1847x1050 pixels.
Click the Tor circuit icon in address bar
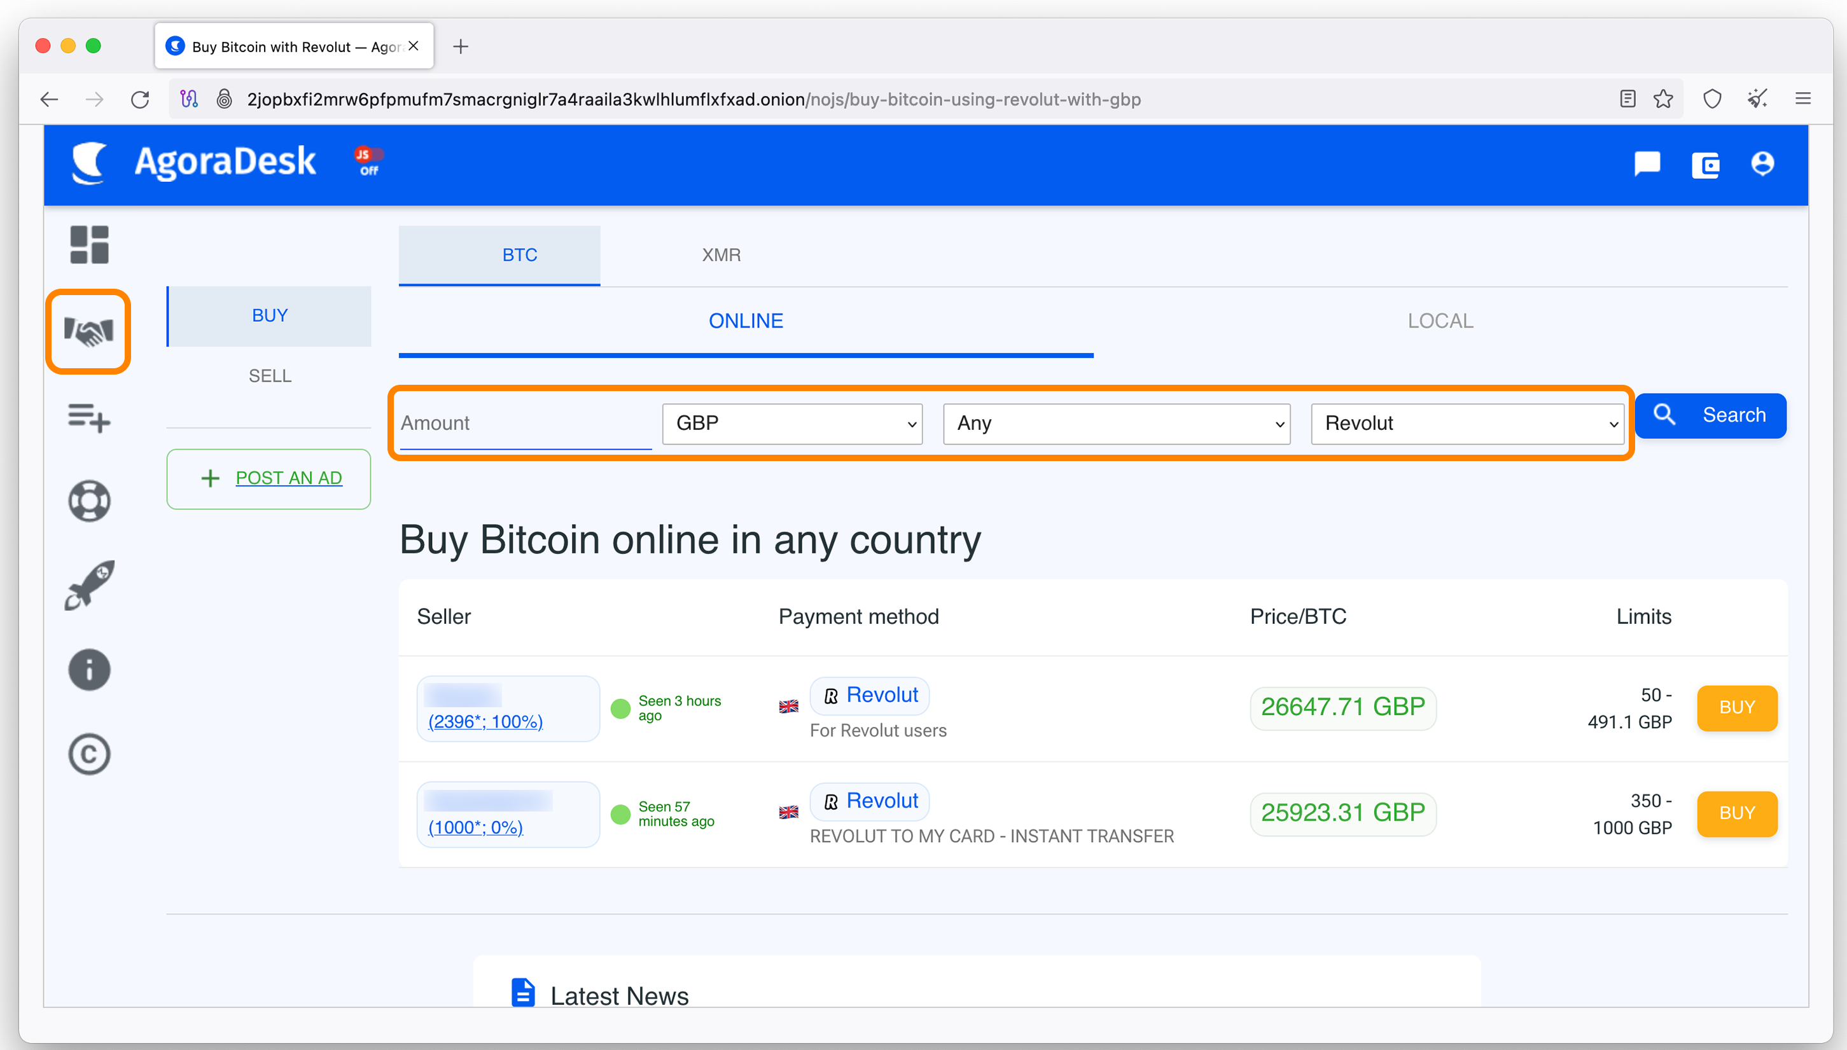pos(189,99)
